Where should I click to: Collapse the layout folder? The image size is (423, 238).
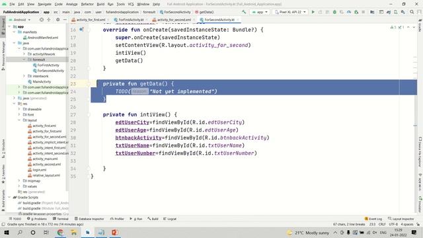click(x=19, y=120)
